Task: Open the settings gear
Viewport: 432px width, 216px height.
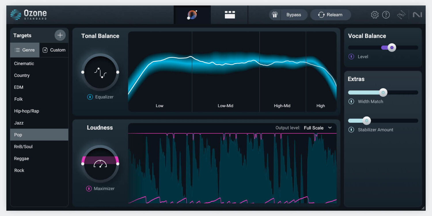Action: coord(375,15)
